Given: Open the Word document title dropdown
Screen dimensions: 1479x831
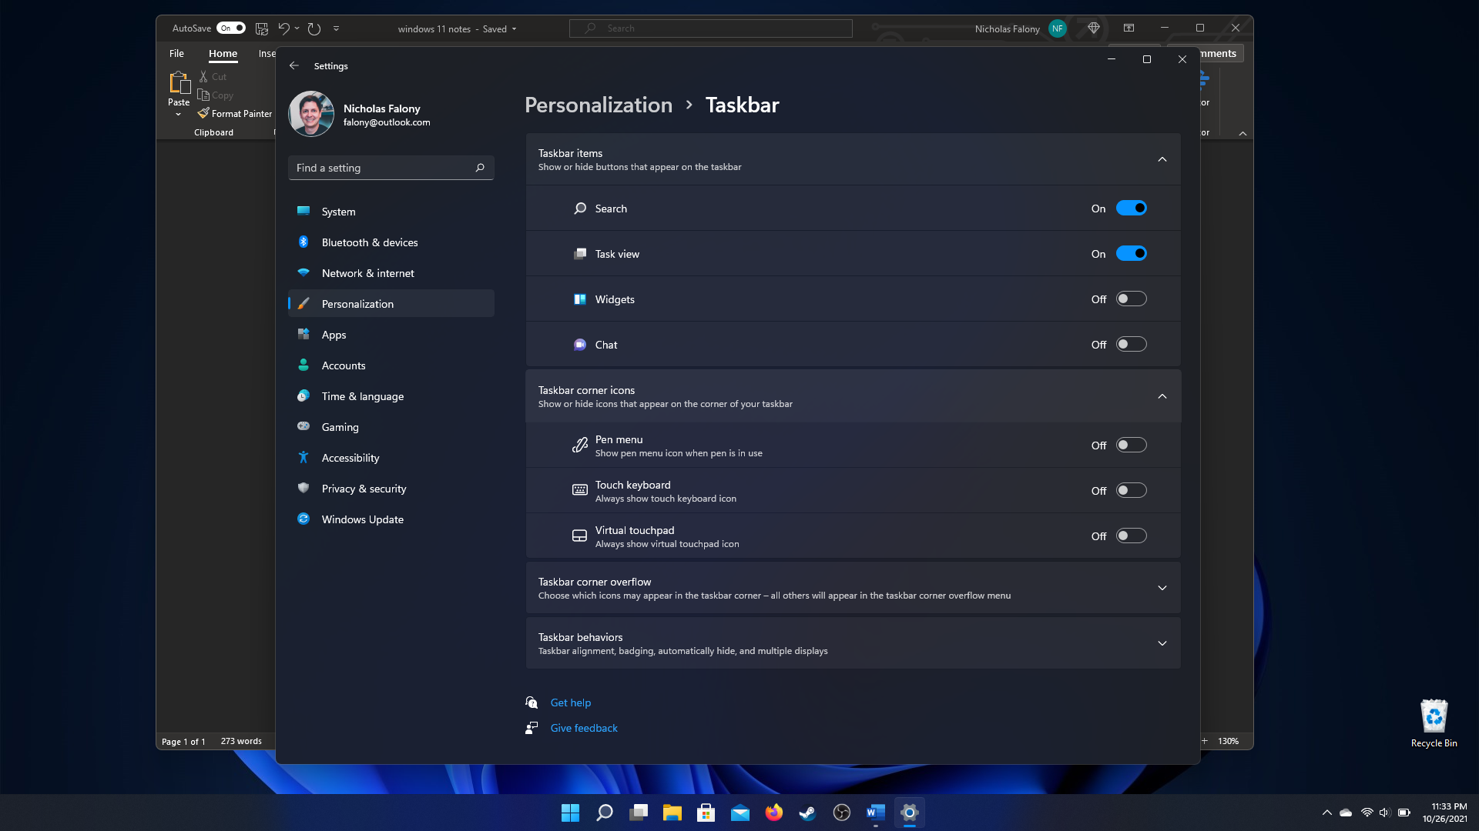Looking at the screenshot, I should point(514,29).
